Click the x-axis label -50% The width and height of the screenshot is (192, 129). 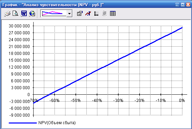(76, 101)
